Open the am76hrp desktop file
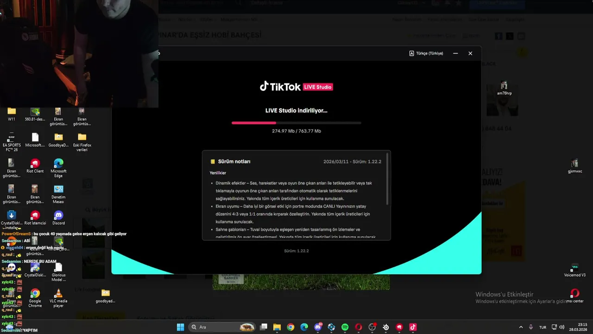Viewport: 593px width, 334px height. click(x=504, y=88)
